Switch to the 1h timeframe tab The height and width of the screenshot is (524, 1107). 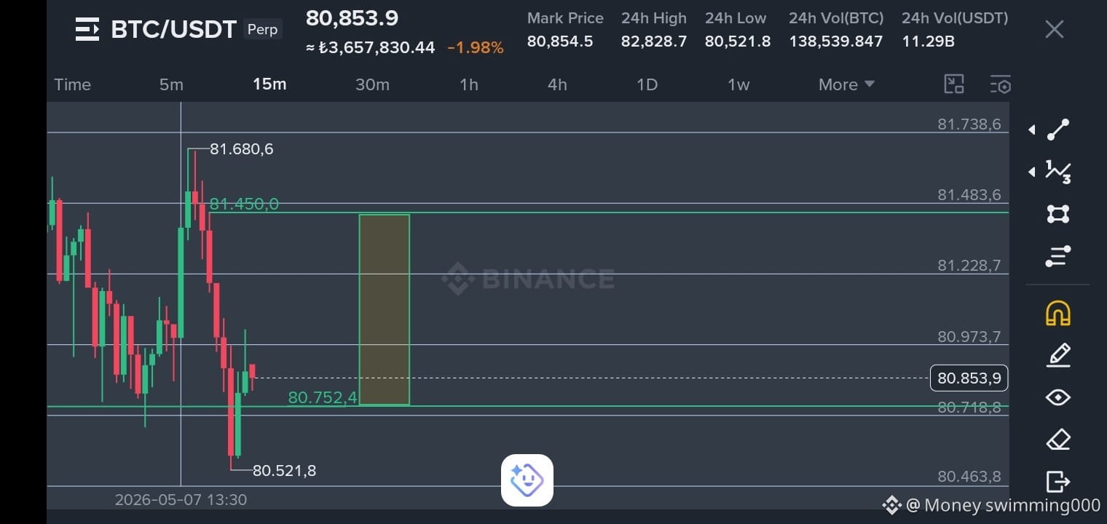click(x=469, y=84)
